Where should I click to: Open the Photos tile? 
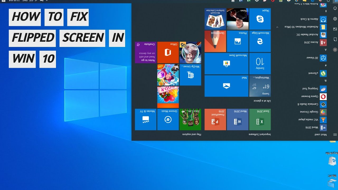tap(238, 41)
